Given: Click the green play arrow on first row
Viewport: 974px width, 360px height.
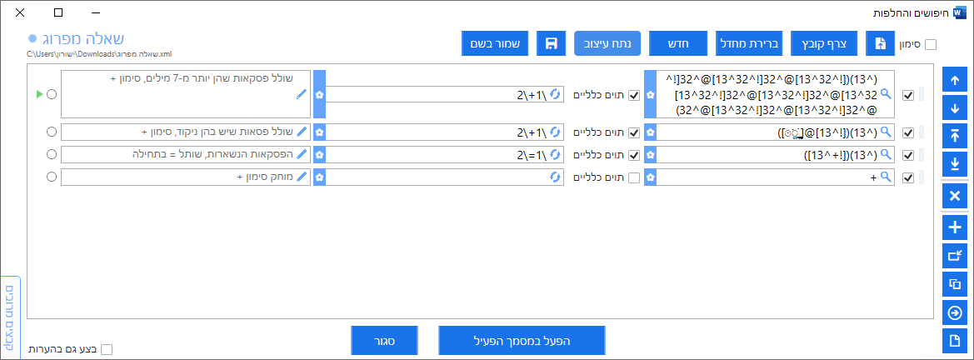Looking at the screenshot, I should point(39,94).
